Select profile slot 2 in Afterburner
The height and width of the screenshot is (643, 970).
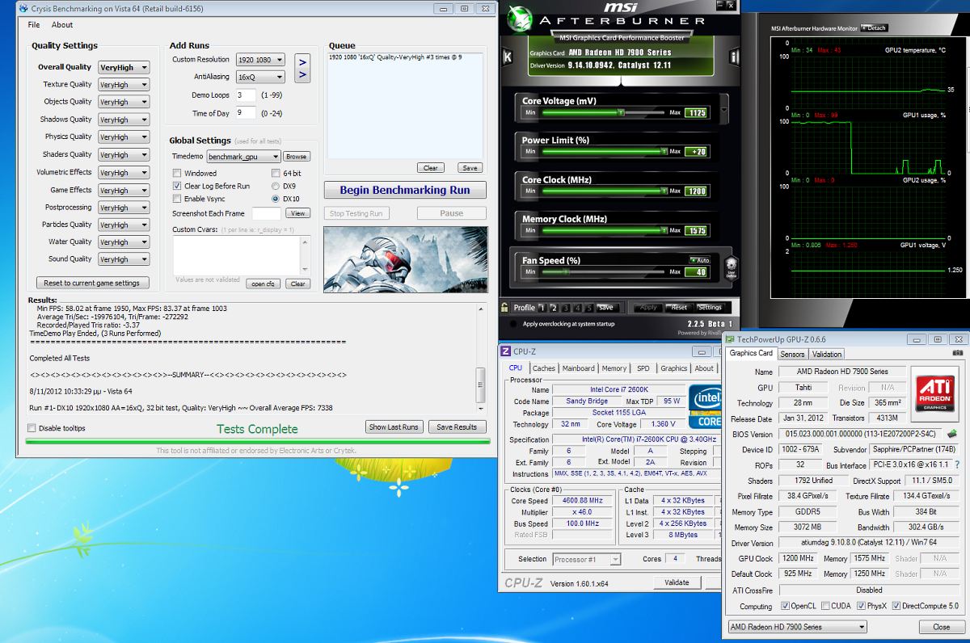[555, 307]
